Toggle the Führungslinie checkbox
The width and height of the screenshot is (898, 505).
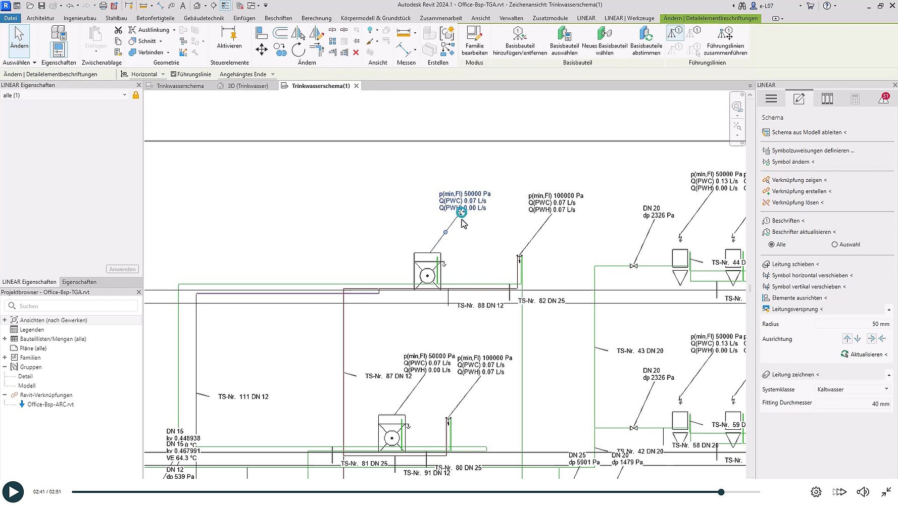coord(174,74)
